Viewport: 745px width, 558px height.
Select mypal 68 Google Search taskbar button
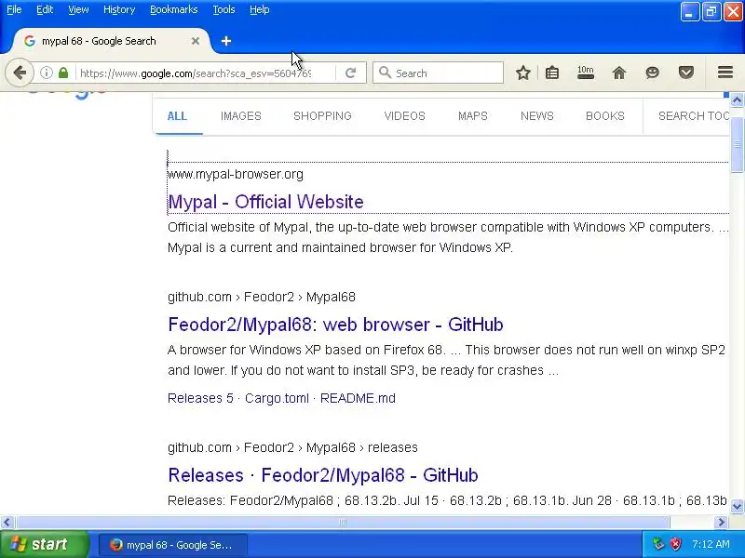(x=173, y=545)
